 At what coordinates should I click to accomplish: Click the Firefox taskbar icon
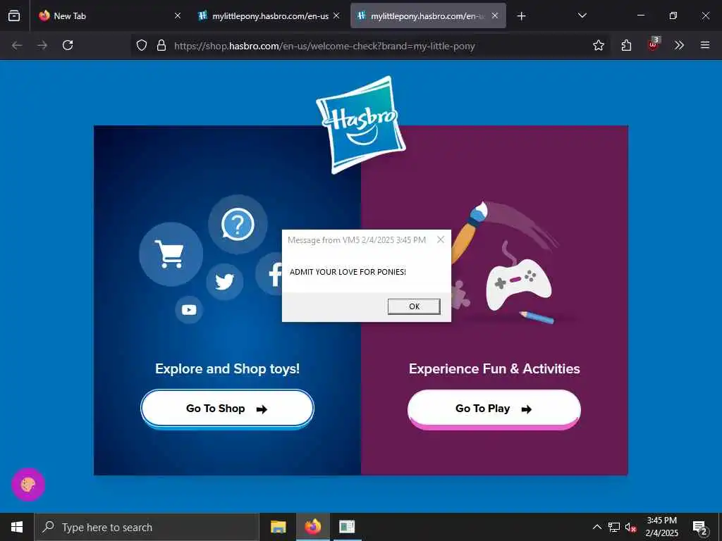[x=312, y=527]
